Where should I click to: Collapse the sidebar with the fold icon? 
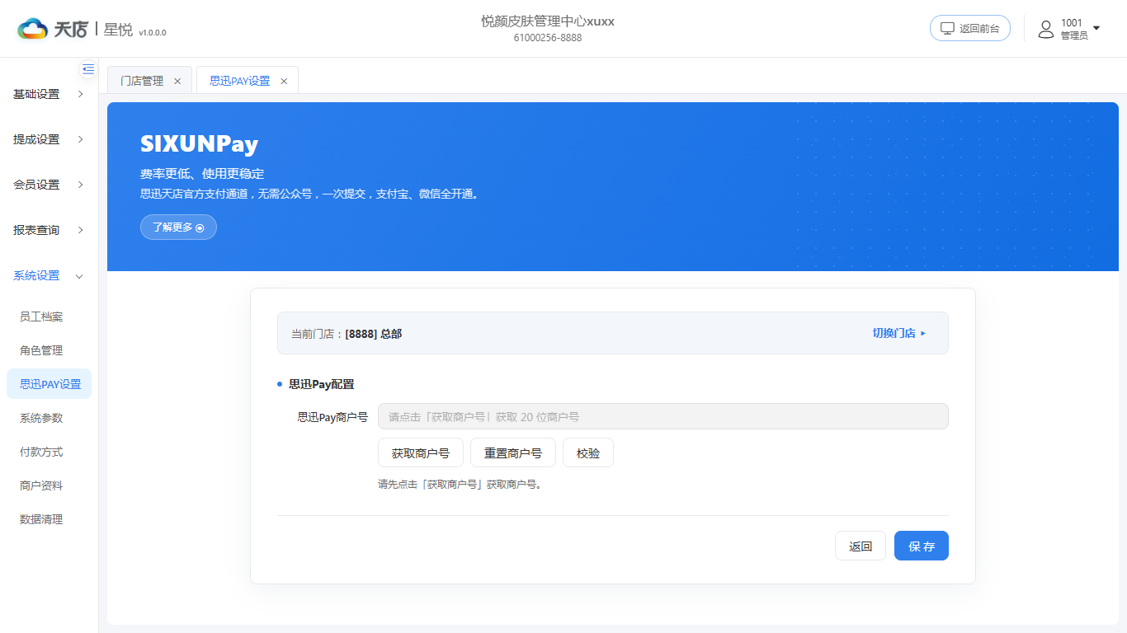point(88,69)
